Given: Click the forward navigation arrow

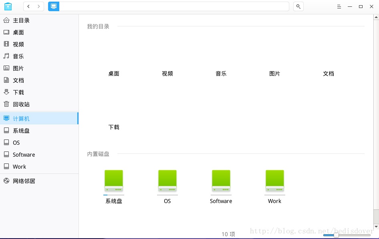Looking at the screenshot, I should pyautogui.click(x=39, y=6).
